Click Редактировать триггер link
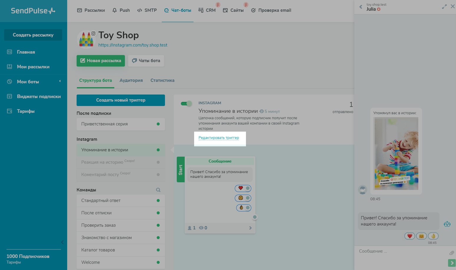This screenshot has height=270, width=456. pyautogui.click(x=219, y=138)
